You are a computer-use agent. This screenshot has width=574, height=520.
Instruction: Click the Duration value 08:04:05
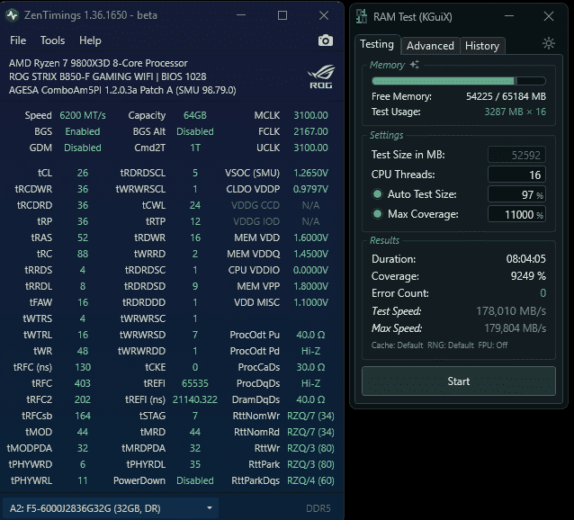point(525,259)
